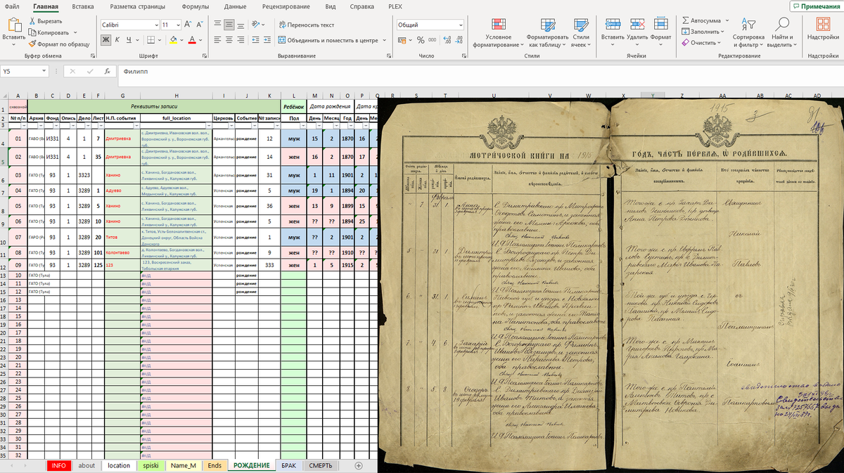Align text to top
The height and width of the screenshot is (473, 844).
pos(217,24)
